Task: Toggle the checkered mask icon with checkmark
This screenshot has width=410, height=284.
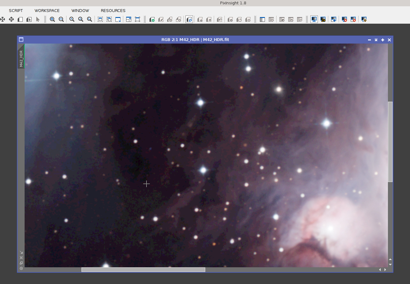Action: coord(291,19)
